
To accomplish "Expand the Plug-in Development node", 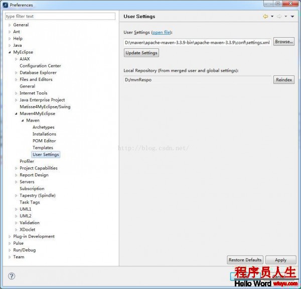I will [10, 237].
